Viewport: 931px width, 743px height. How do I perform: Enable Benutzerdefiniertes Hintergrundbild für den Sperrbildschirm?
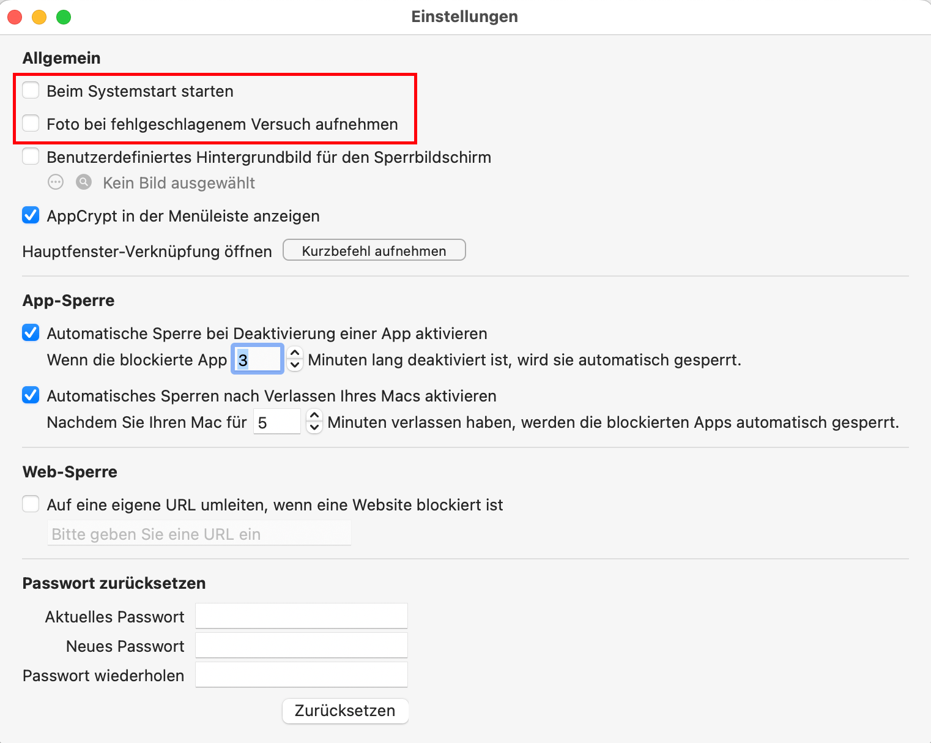coord(31,157)
